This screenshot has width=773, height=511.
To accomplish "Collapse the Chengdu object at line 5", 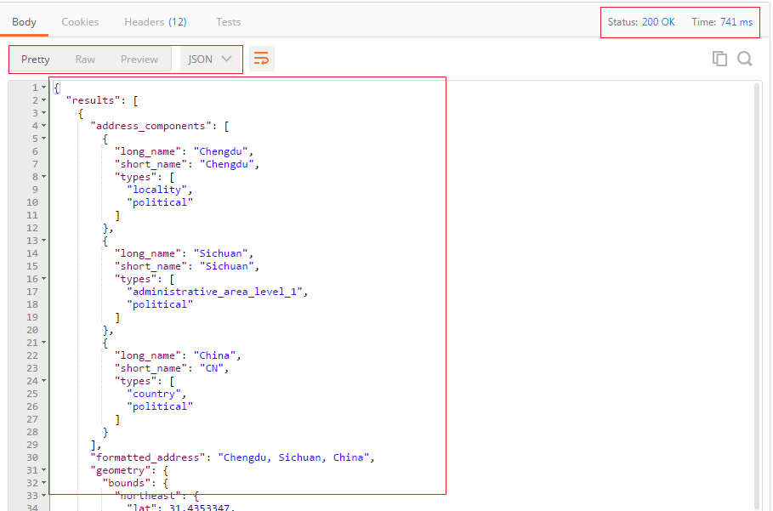I will point(44,139).
